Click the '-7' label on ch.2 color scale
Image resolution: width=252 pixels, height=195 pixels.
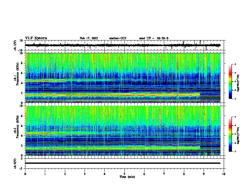[234, 151]
